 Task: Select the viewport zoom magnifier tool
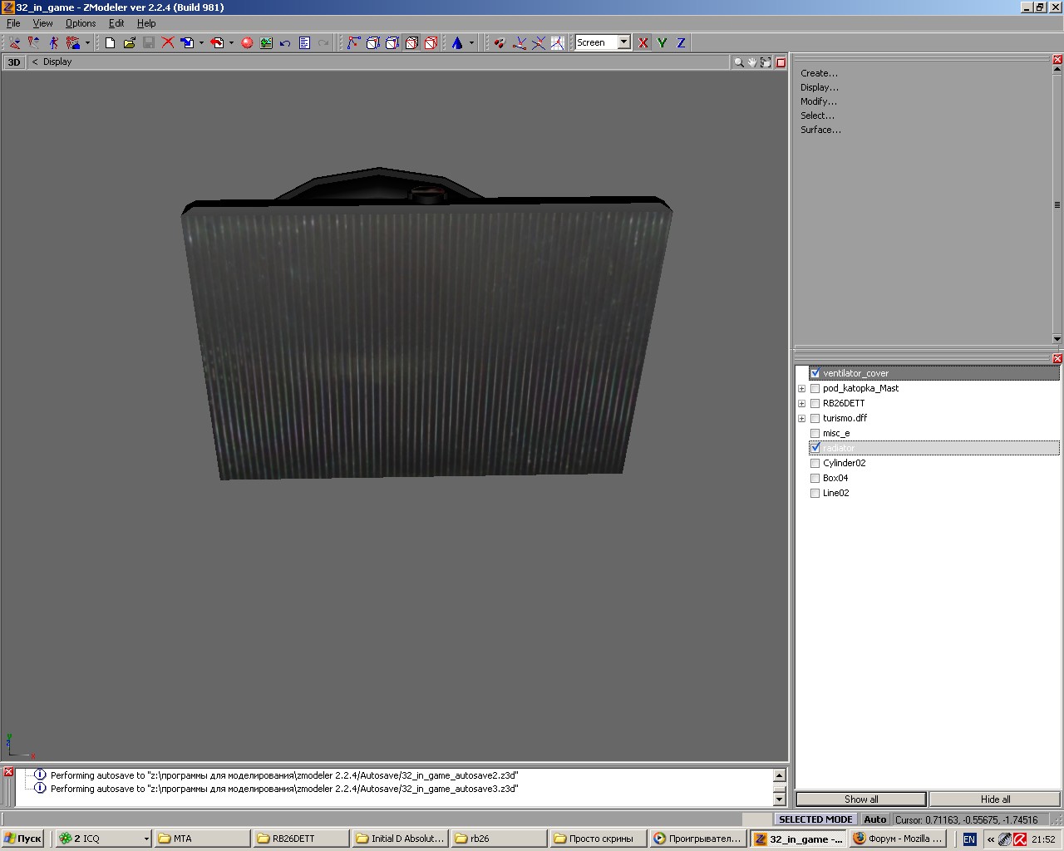tap(738, 62)
